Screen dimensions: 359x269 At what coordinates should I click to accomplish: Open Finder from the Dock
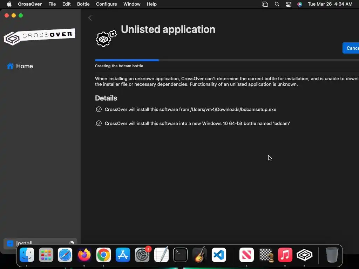(x=27, y=255)
